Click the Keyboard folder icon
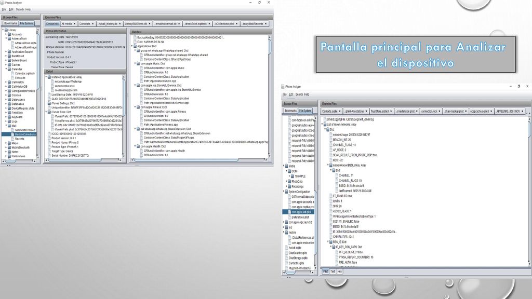Image resolution: width=532 pixels, height=299 pixels. [x=9, y=117]
